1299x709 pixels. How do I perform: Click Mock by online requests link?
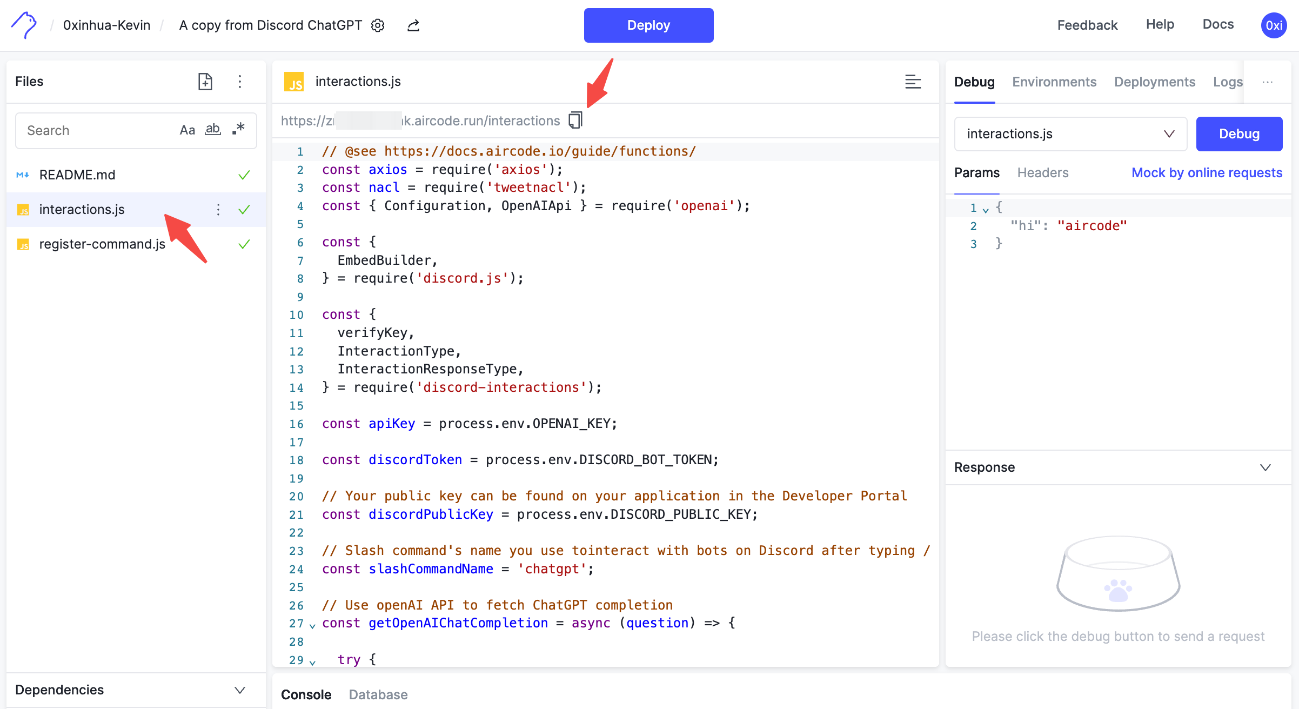[x=1207, y=173]
